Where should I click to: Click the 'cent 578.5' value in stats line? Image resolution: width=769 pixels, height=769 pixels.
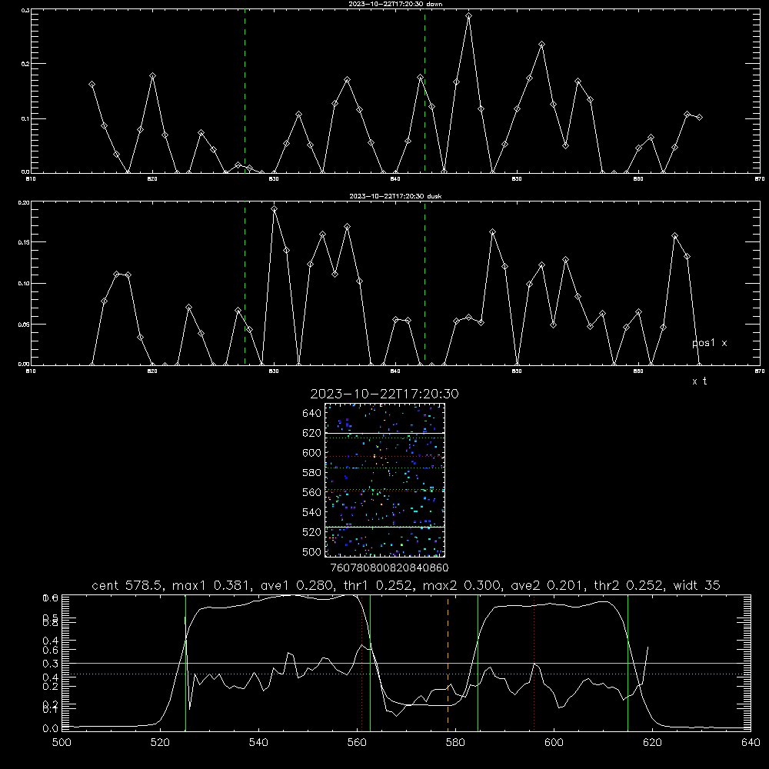125,585
